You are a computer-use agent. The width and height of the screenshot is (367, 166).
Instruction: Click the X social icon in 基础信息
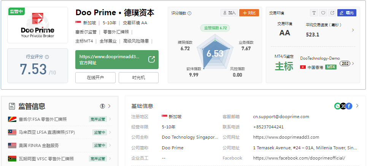click(343, 106)
